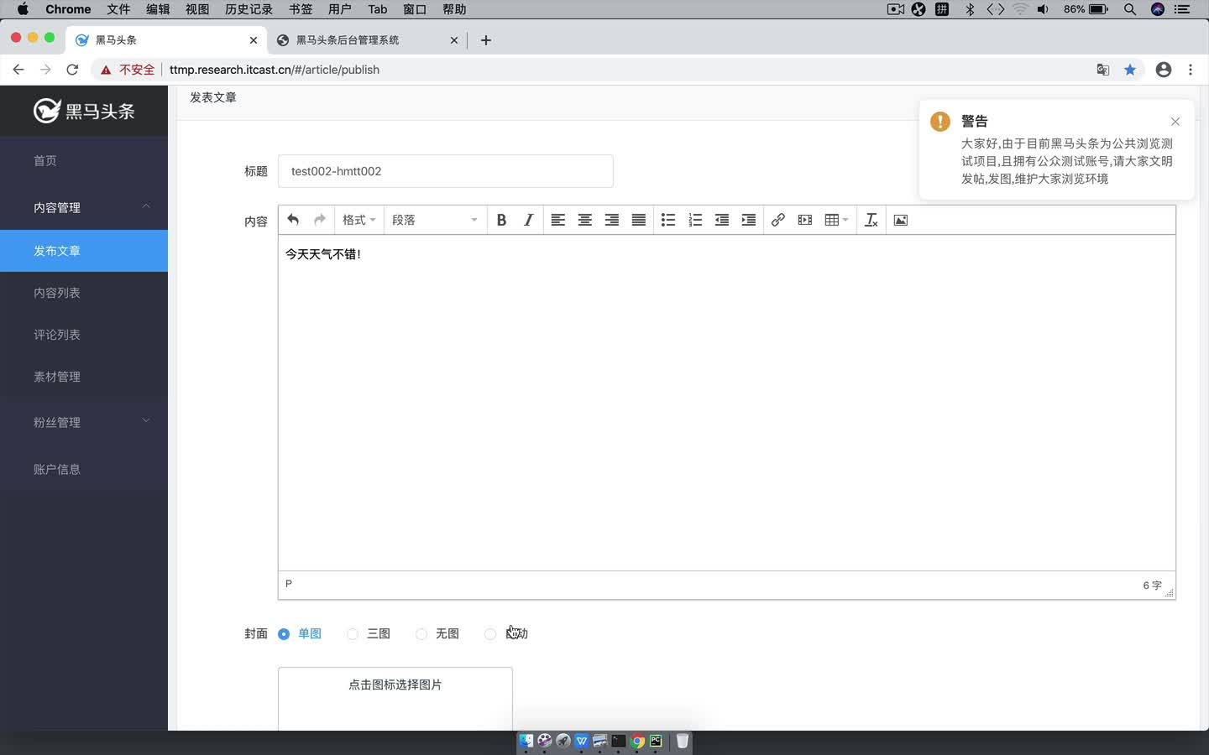Screen dimensions: 1209x755
Task: Toggle bold formatting in the editor
Action: pyautogui.click(x=501, y=220)
